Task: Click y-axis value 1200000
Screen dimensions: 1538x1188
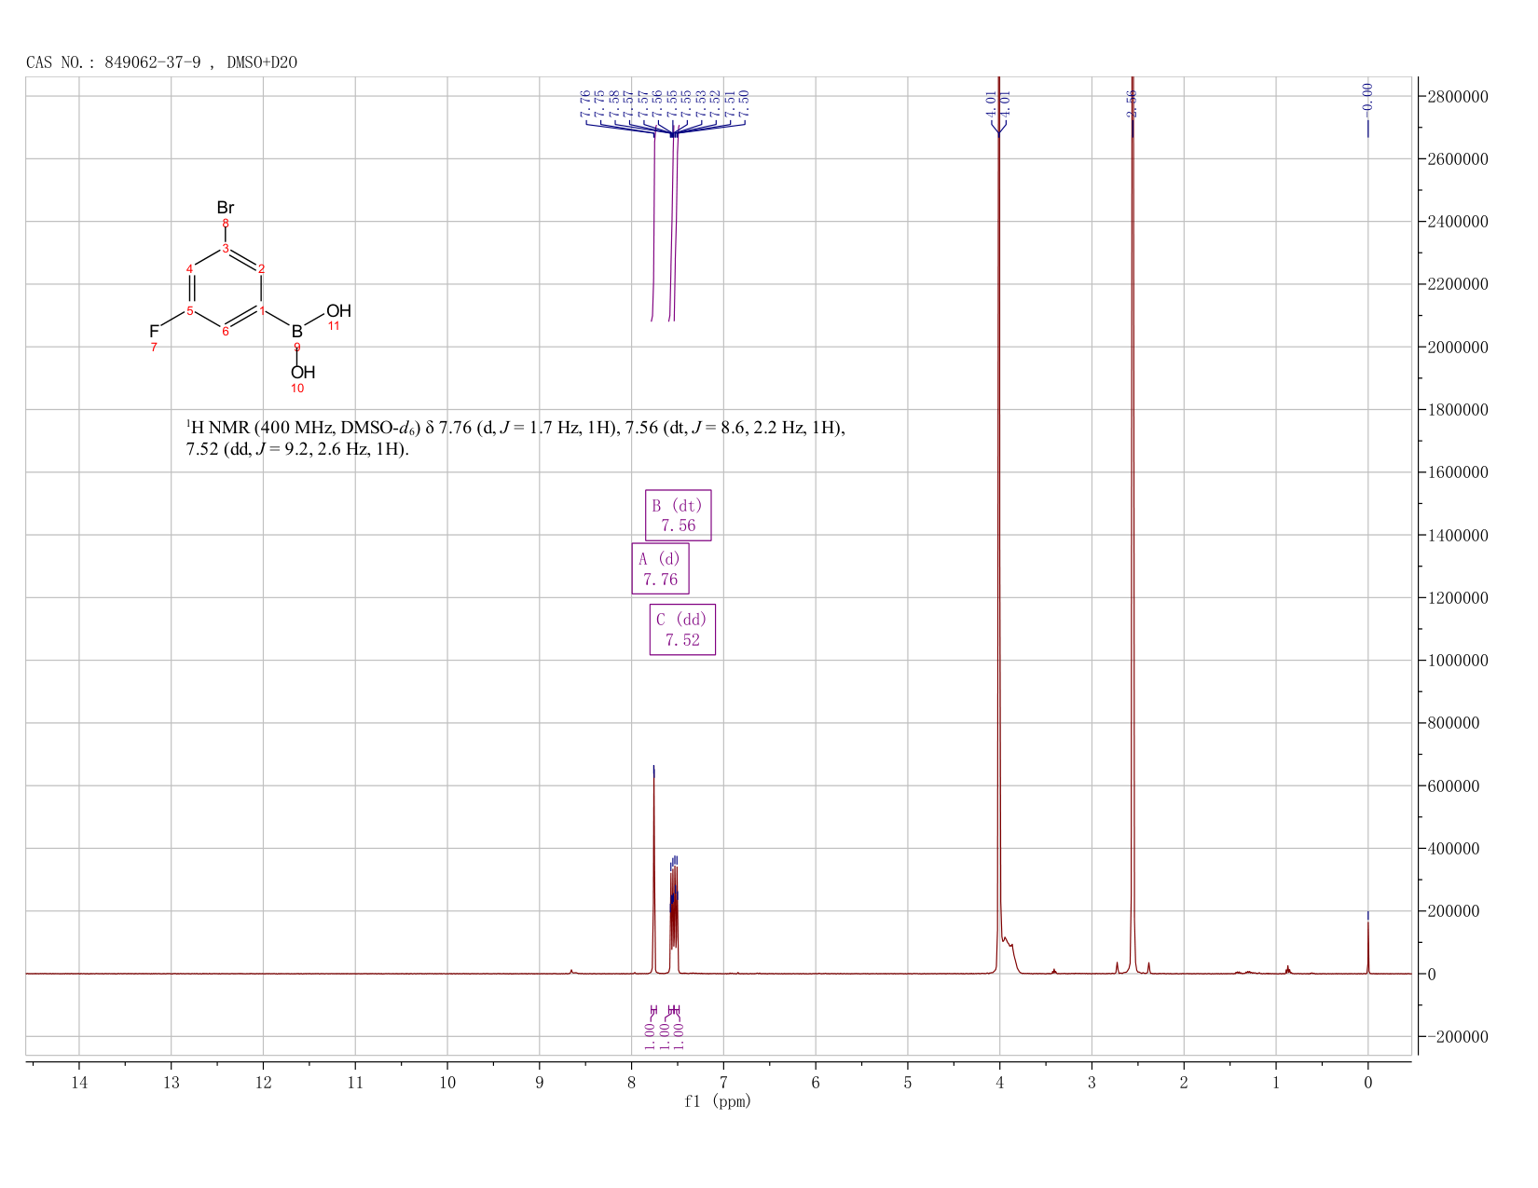Action: point(1456,598)
